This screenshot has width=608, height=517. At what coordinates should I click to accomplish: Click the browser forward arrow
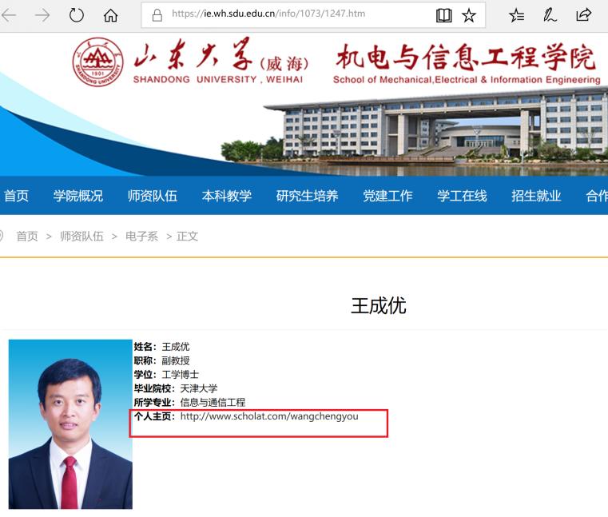pyautogui.click(x=42, y=15)
